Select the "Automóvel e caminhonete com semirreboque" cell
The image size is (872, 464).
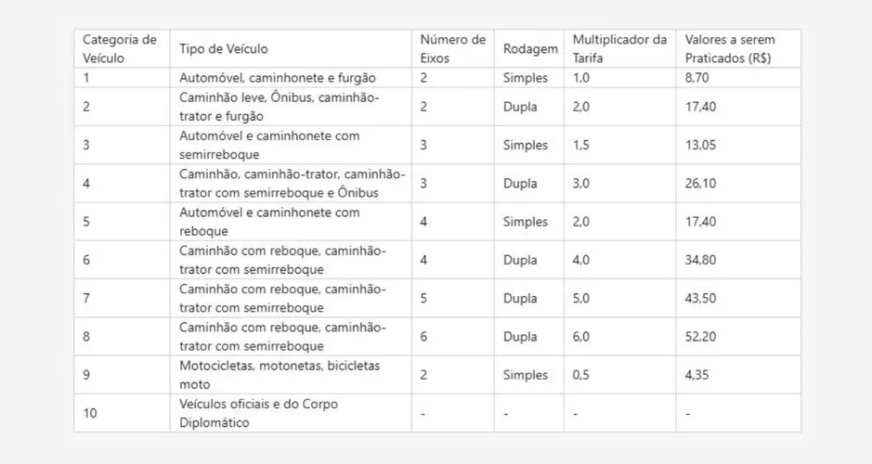pyautogui.click(x=269, y=145)
